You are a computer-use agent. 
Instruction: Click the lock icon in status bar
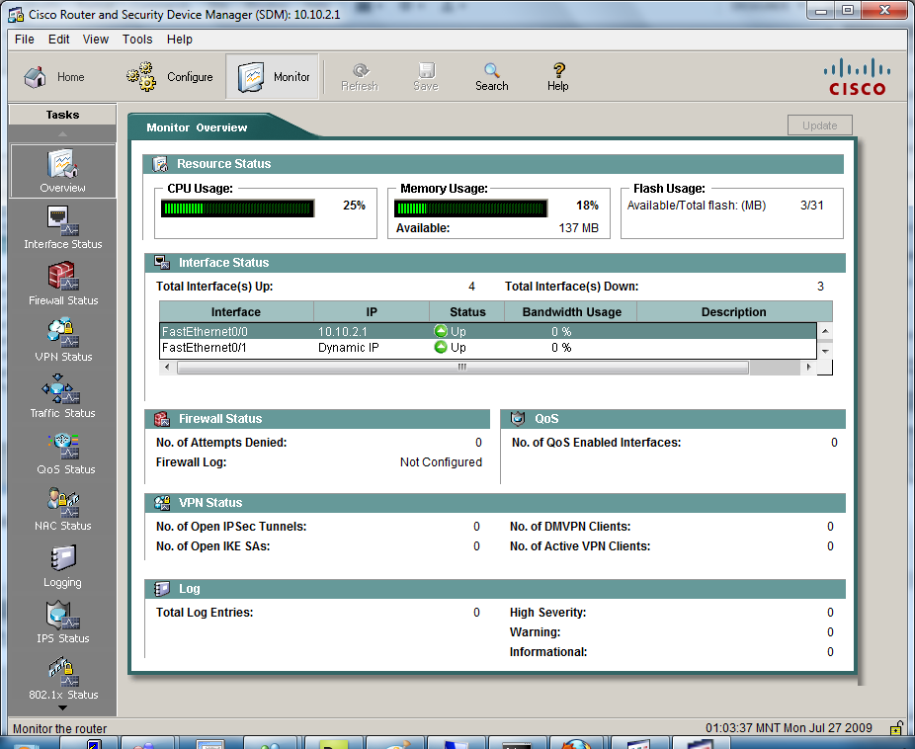896,728
